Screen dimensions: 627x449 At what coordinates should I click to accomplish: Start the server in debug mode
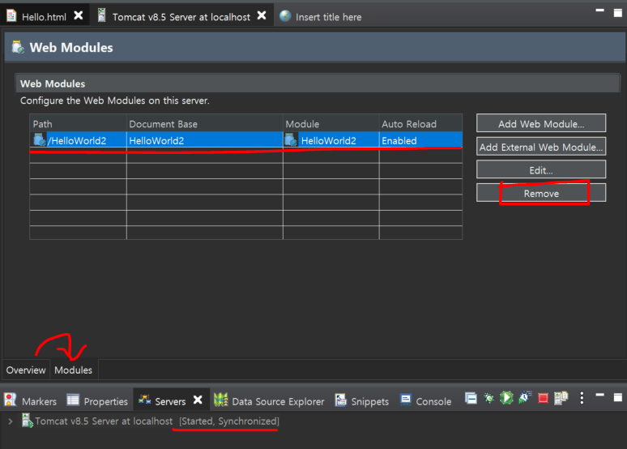tap(488, 398)
